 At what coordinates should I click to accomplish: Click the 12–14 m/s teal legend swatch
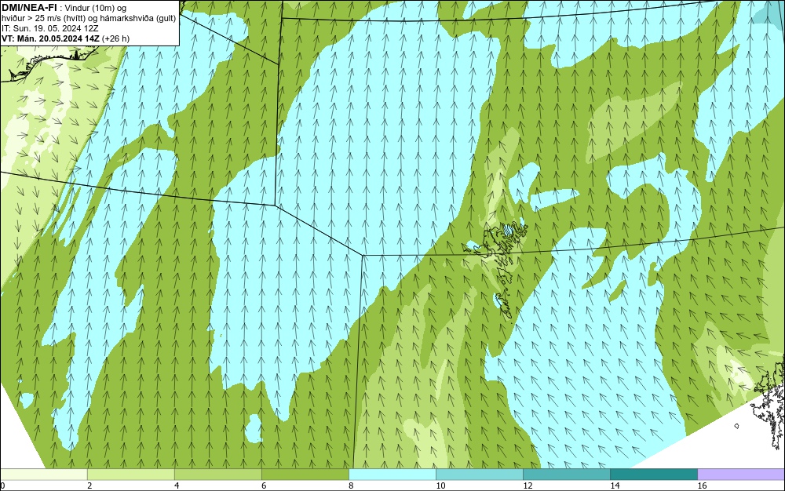(566, 475)
